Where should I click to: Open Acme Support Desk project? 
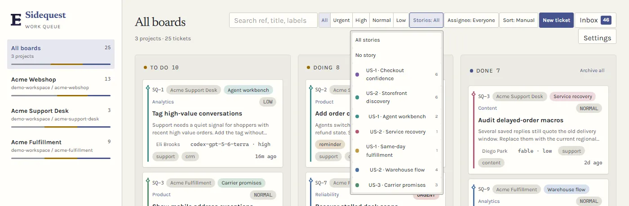point(61,116)
